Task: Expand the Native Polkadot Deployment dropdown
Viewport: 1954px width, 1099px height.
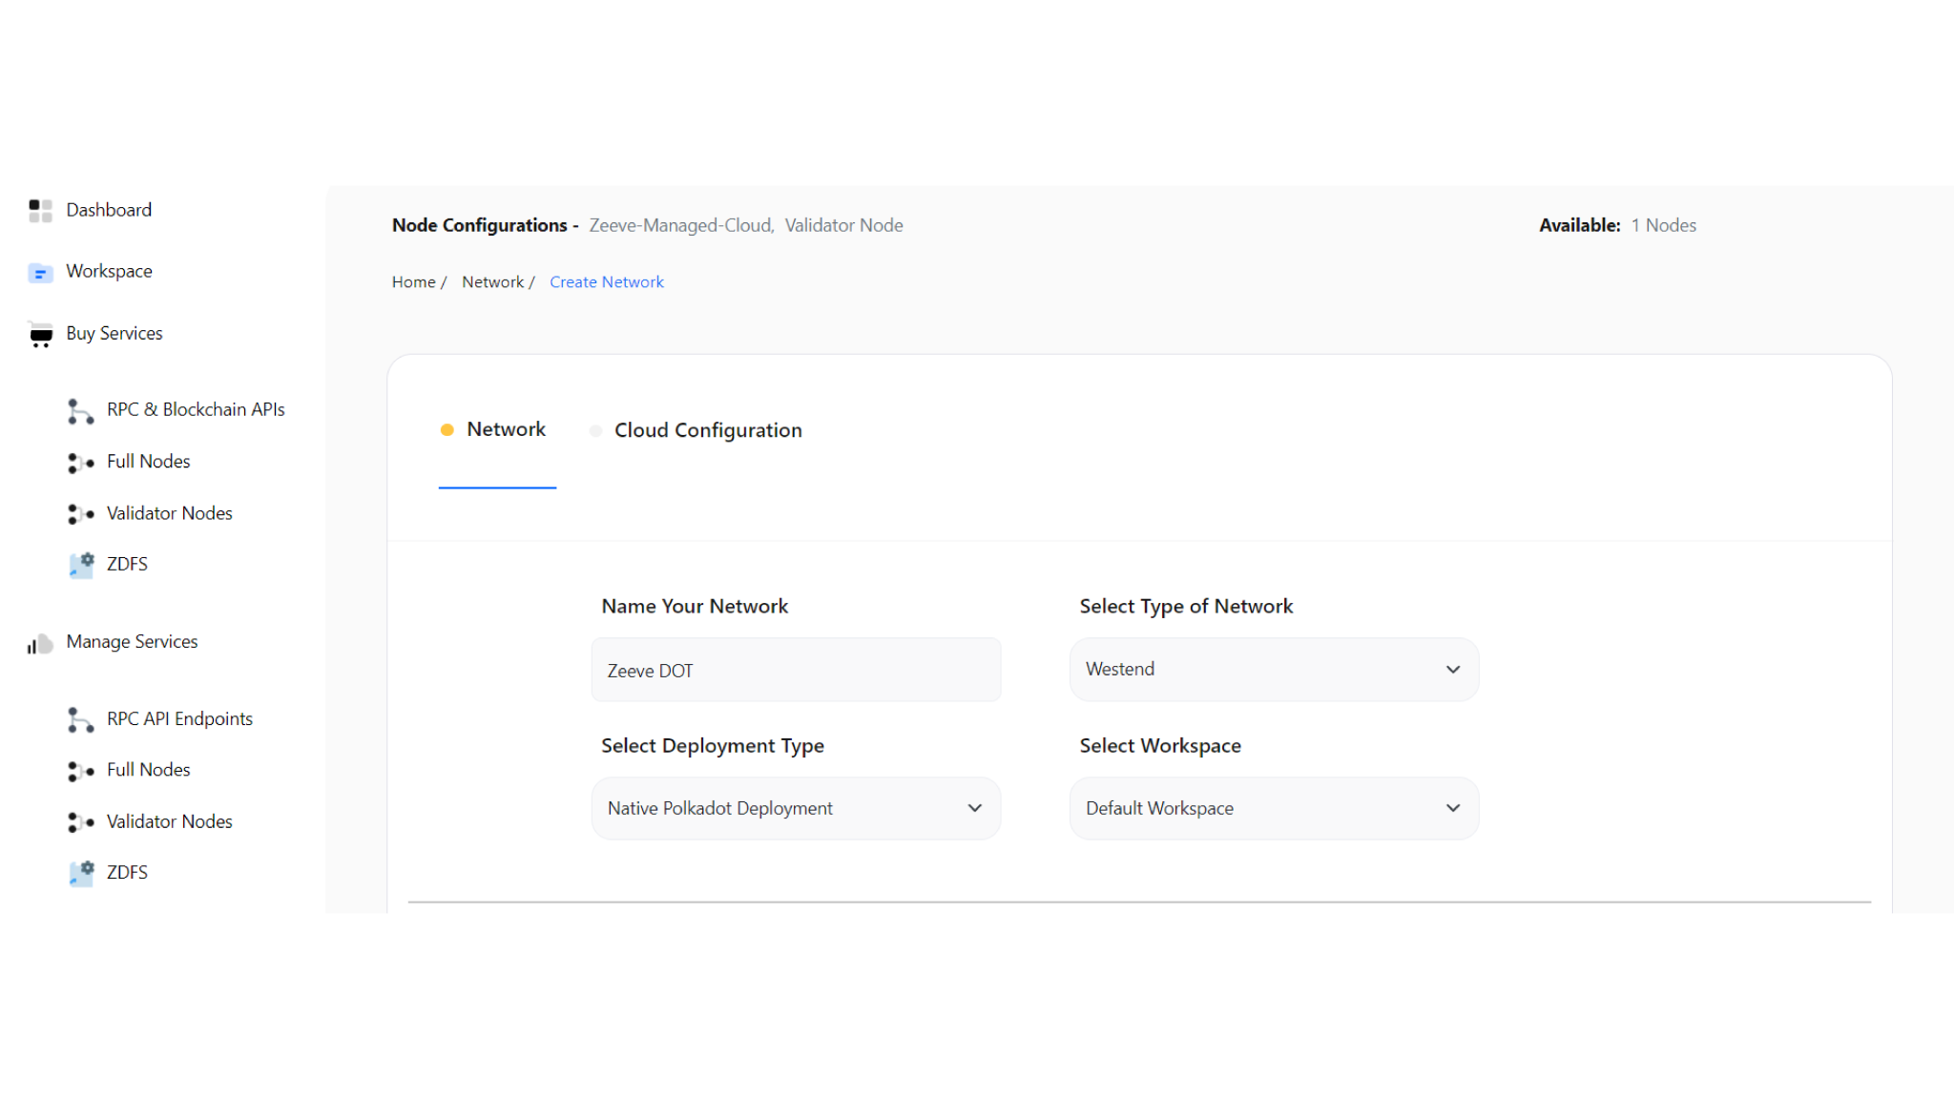Action: coord(795,808)
